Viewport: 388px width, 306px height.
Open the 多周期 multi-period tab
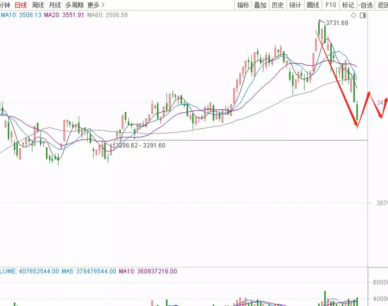click(x=74, y=5)
